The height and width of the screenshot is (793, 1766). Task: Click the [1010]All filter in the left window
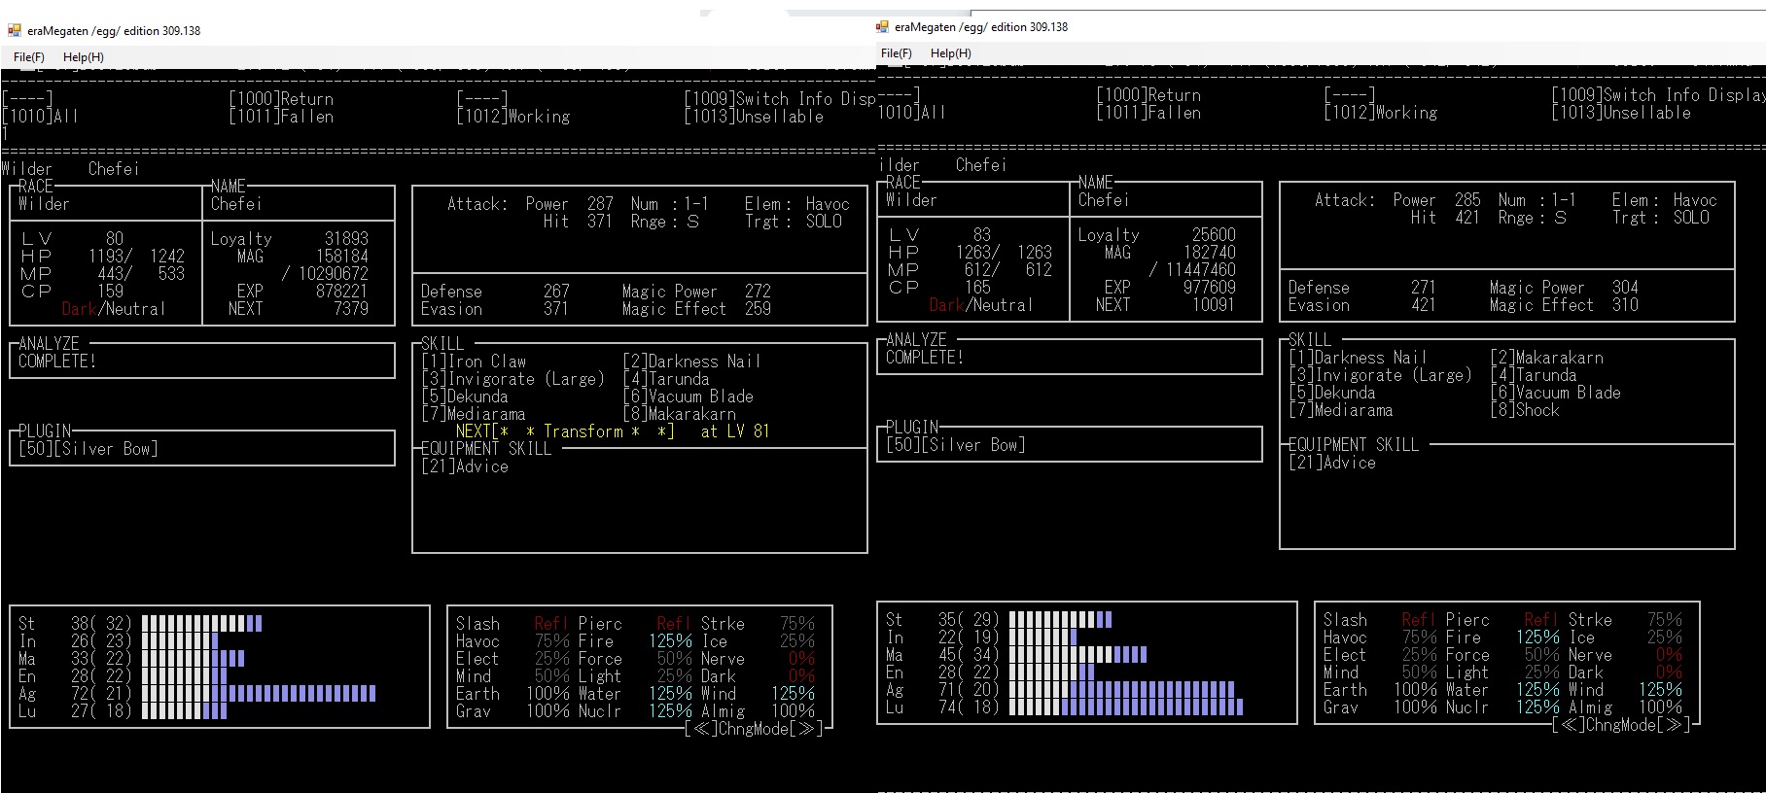pyautogui.click(x=40, y=117)
